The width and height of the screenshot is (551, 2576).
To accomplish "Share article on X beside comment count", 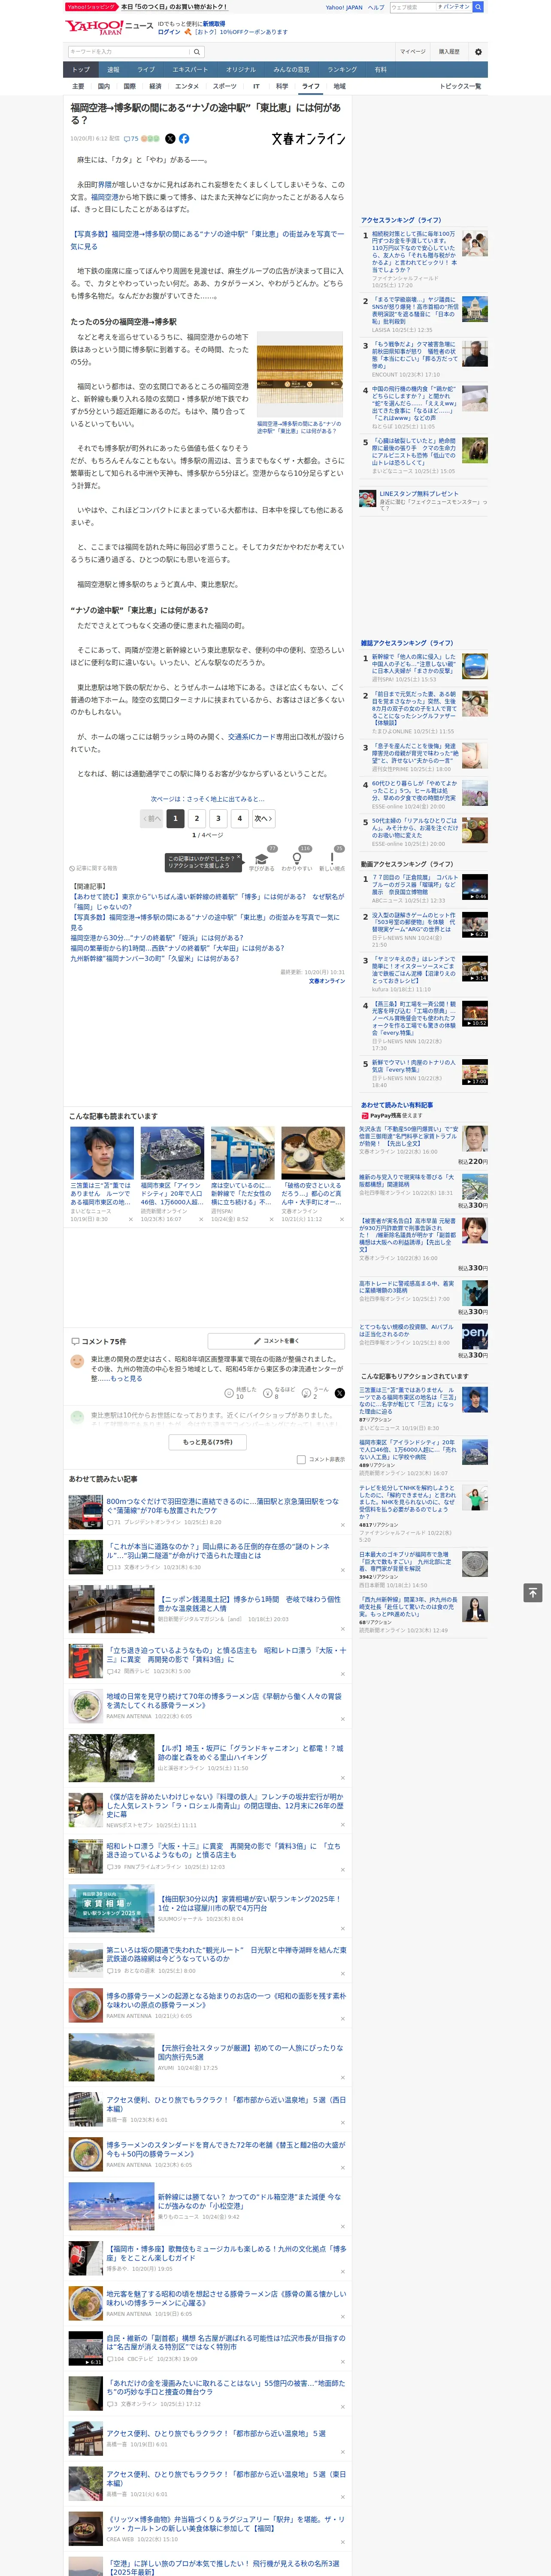I will click(170, 139).
